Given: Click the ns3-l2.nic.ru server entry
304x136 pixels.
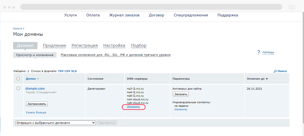Looking at the screenshot, I should pos(135,89).
